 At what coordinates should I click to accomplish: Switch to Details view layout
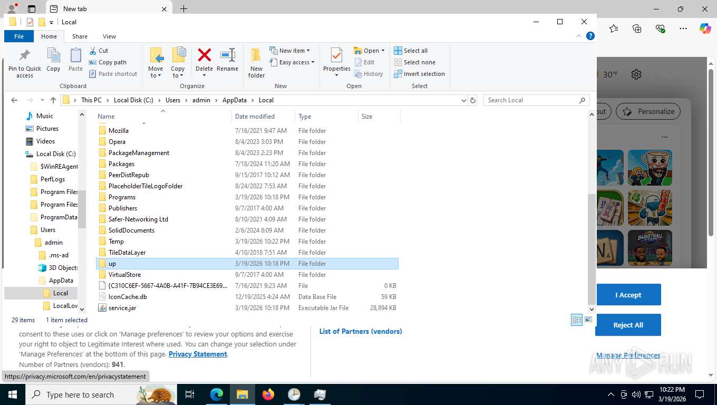[x=577, y=320]
